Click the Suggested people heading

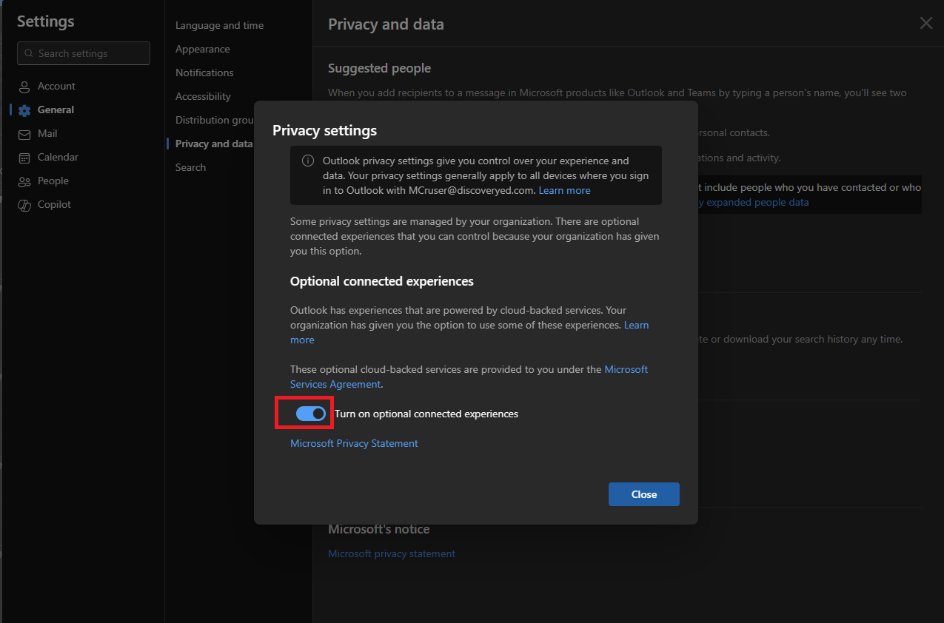coord(379,68)
